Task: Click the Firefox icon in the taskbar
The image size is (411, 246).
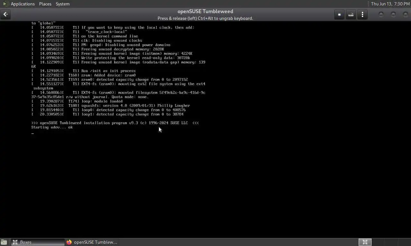Action: (69, 242)
